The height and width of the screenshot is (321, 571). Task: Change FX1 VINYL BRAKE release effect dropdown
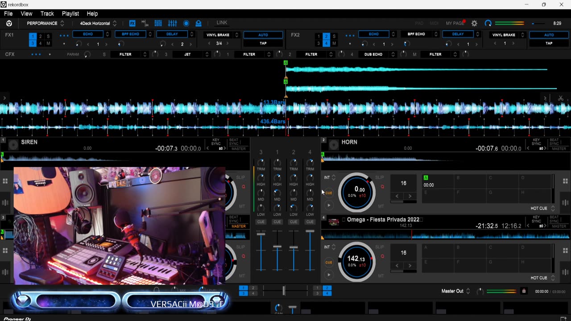pos(236,35)
